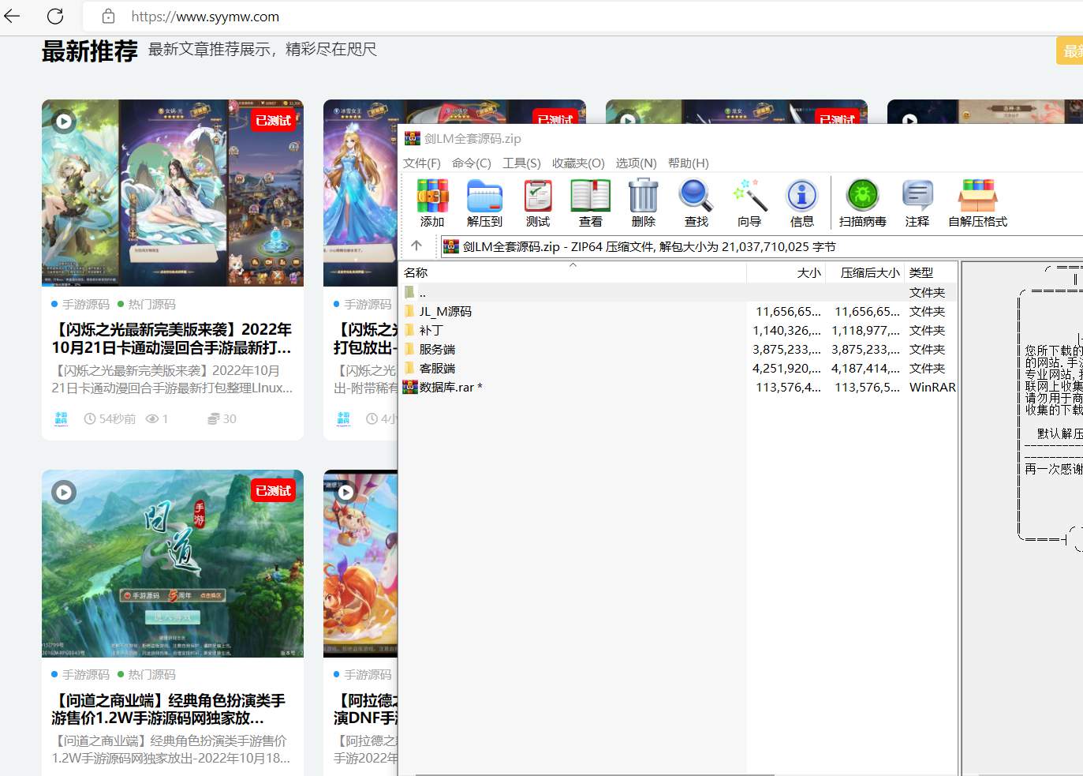Select the JL_M源码 folder name
This screenshot has width=1083, height=776.
(445, 312)
